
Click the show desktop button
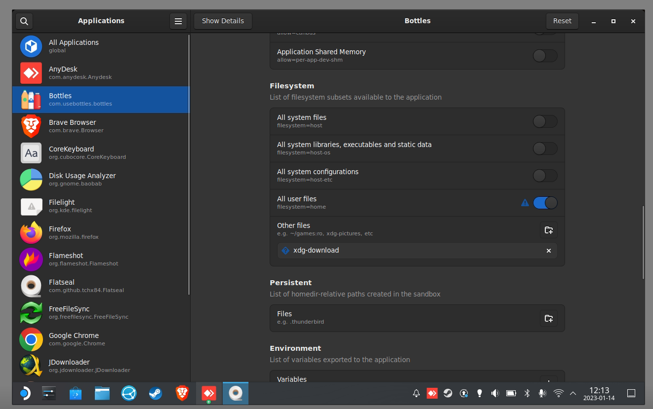(631, 393)
